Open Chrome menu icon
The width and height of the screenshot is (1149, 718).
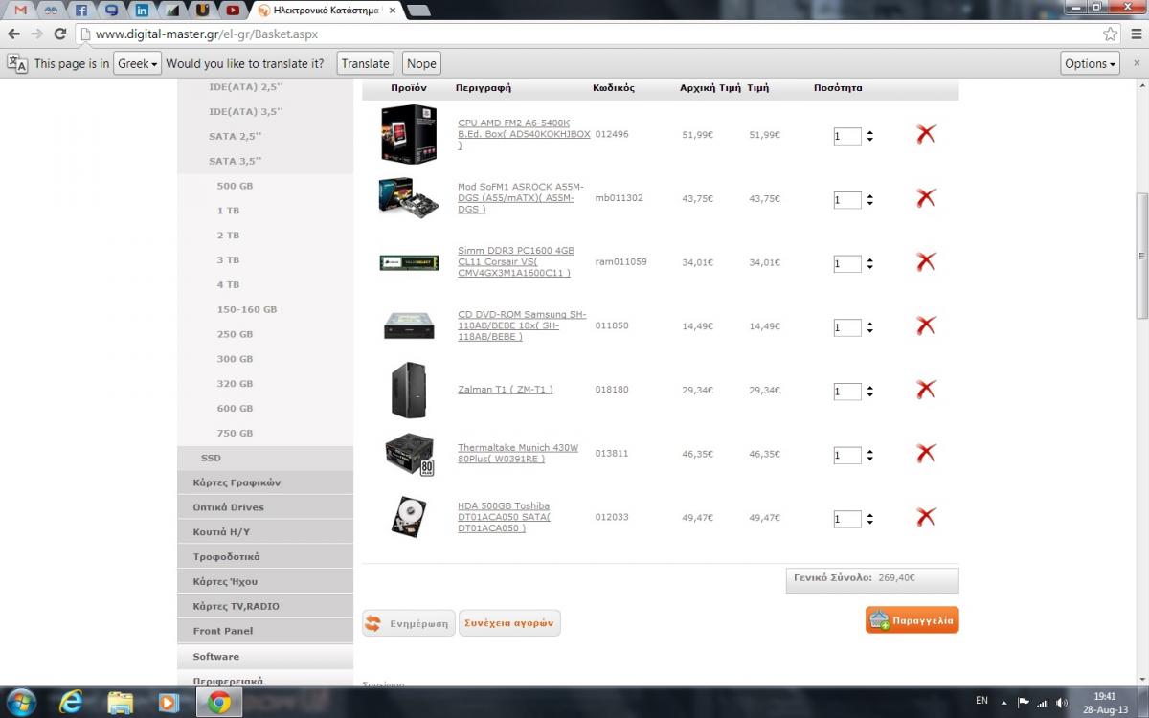(1135, 34)
